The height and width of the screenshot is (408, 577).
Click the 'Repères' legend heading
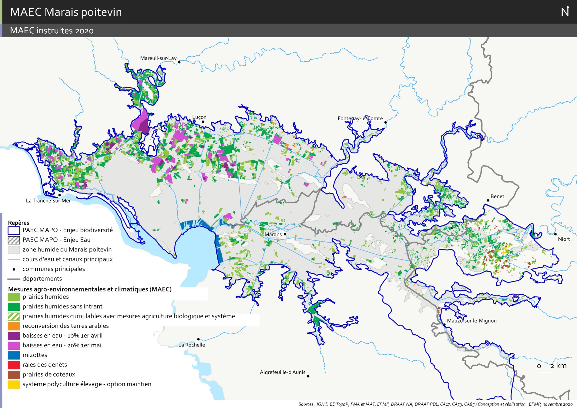pyautogui.click(x=18, y=223)
